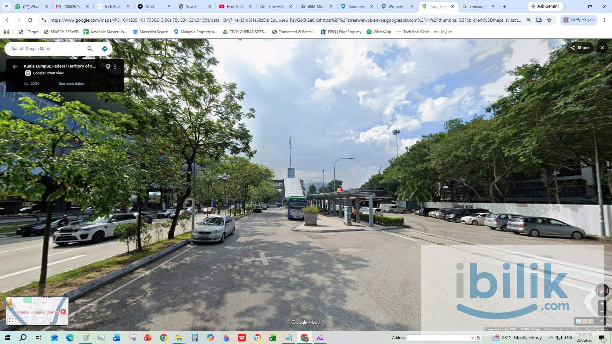The width and height of the screenshot is (612, 344).
Task: Open Excel from the taskbar
Action: tap(273, 338)
